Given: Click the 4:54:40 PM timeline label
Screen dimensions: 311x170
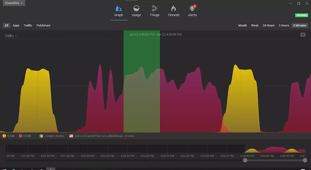Looking at the screenshot, I should click(247, 156).
